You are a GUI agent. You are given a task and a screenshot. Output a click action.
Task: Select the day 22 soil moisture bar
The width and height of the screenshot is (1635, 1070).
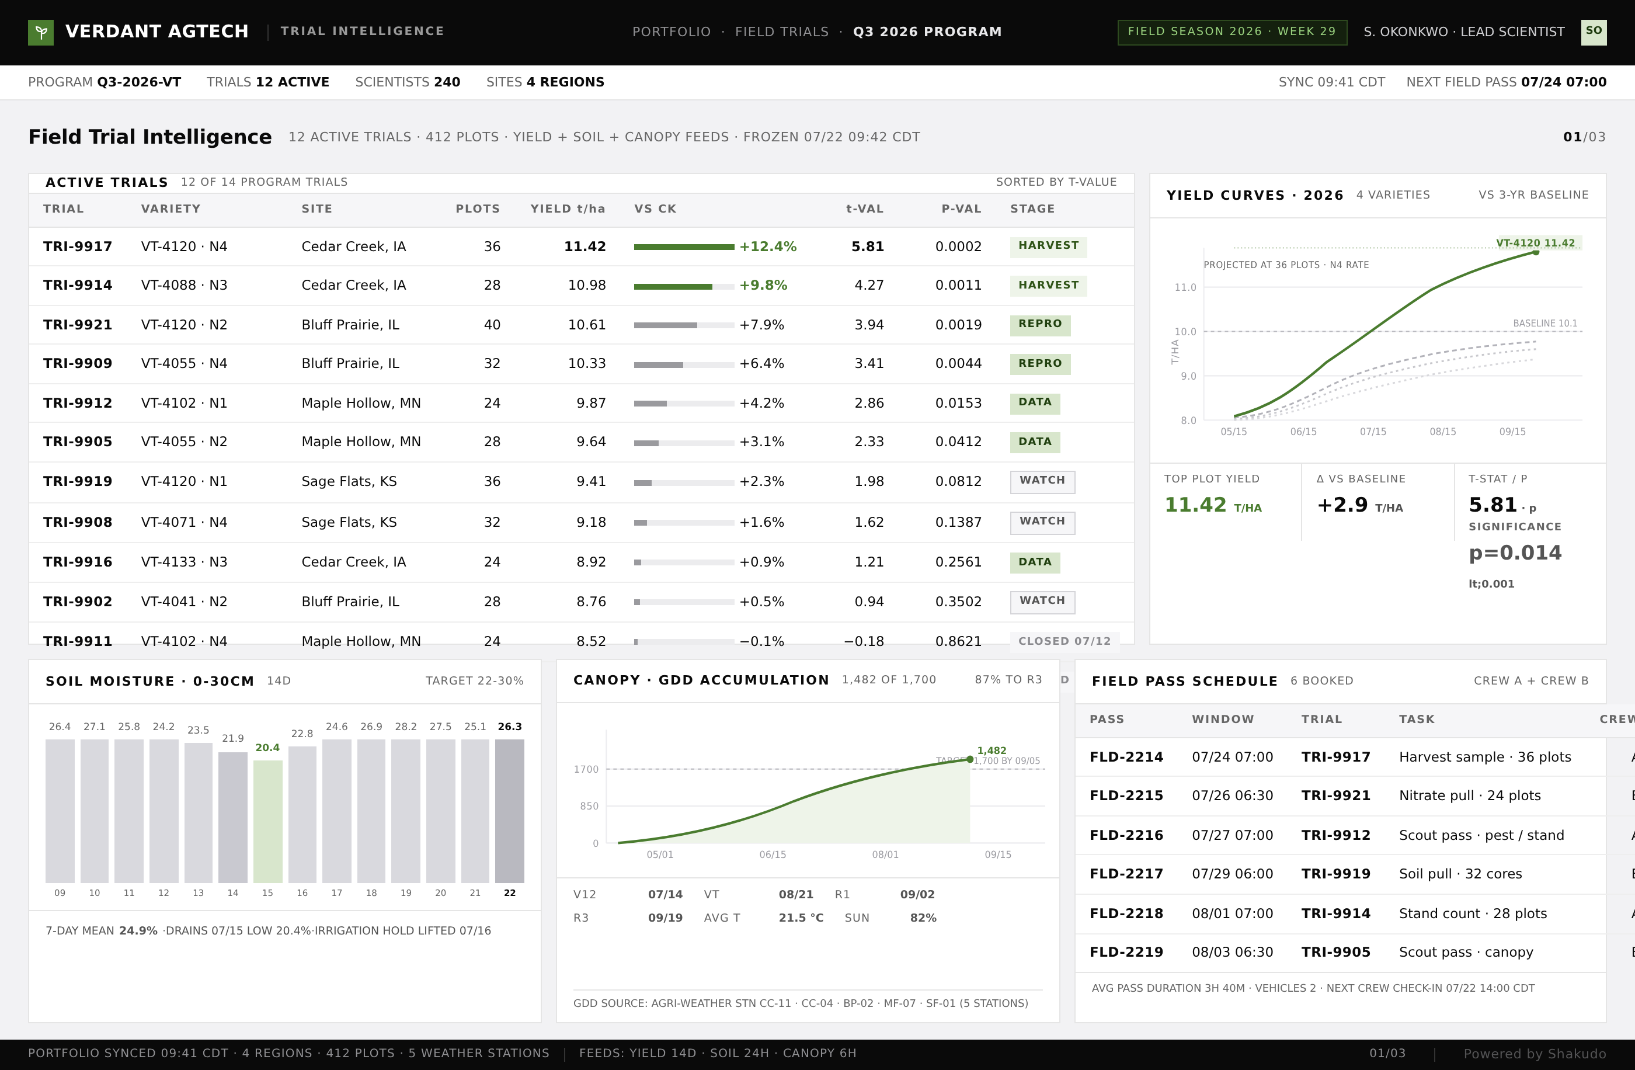pyautogui.click(x=509, y=811)
